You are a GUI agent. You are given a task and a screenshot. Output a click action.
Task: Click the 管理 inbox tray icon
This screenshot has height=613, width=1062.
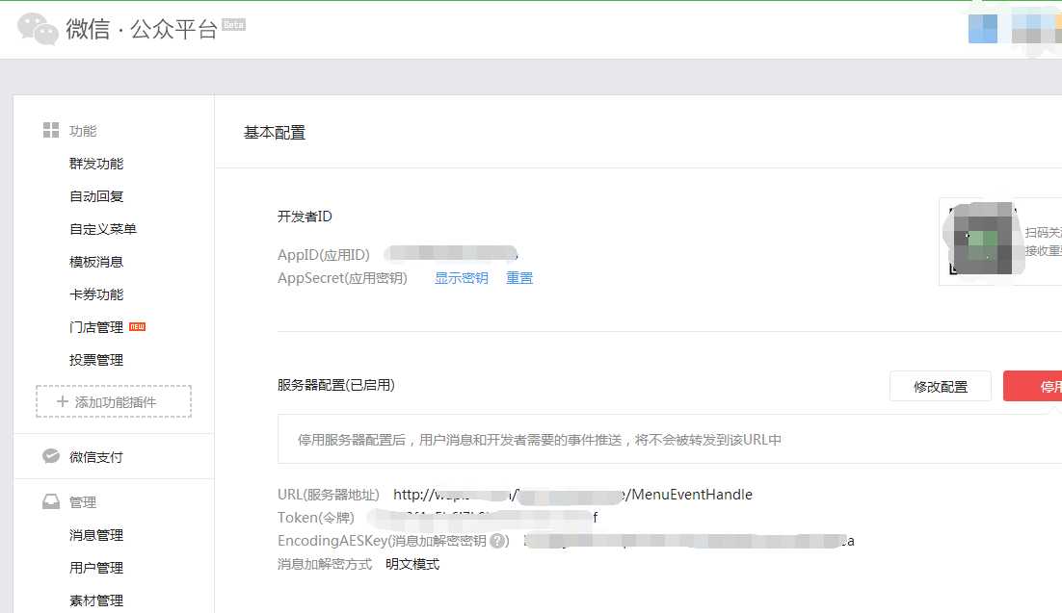[51, 501]
